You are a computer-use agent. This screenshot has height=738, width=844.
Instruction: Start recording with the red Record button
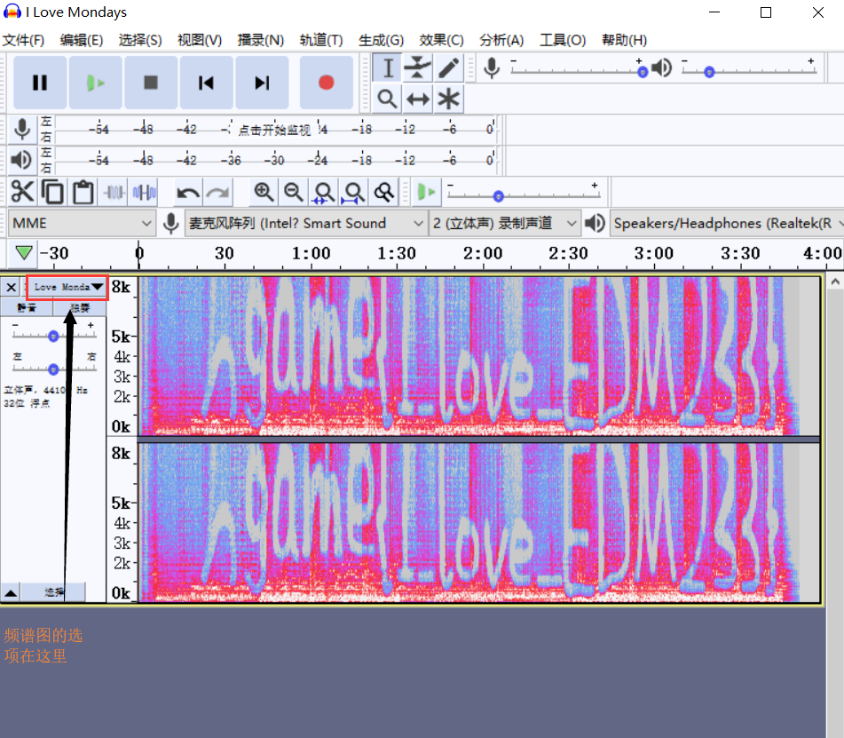coord(327,83)
